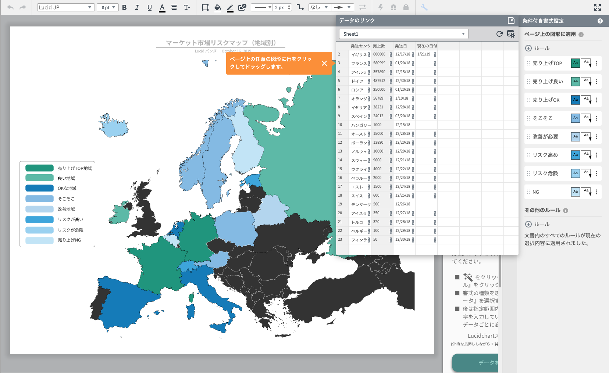609x373 pixels.
Task: Pop out the データのリンク panel
Action: coord(511,21)
